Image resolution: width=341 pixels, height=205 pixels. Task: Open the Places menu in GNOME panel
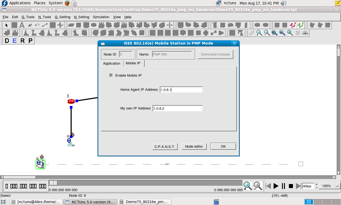(40, 3)
